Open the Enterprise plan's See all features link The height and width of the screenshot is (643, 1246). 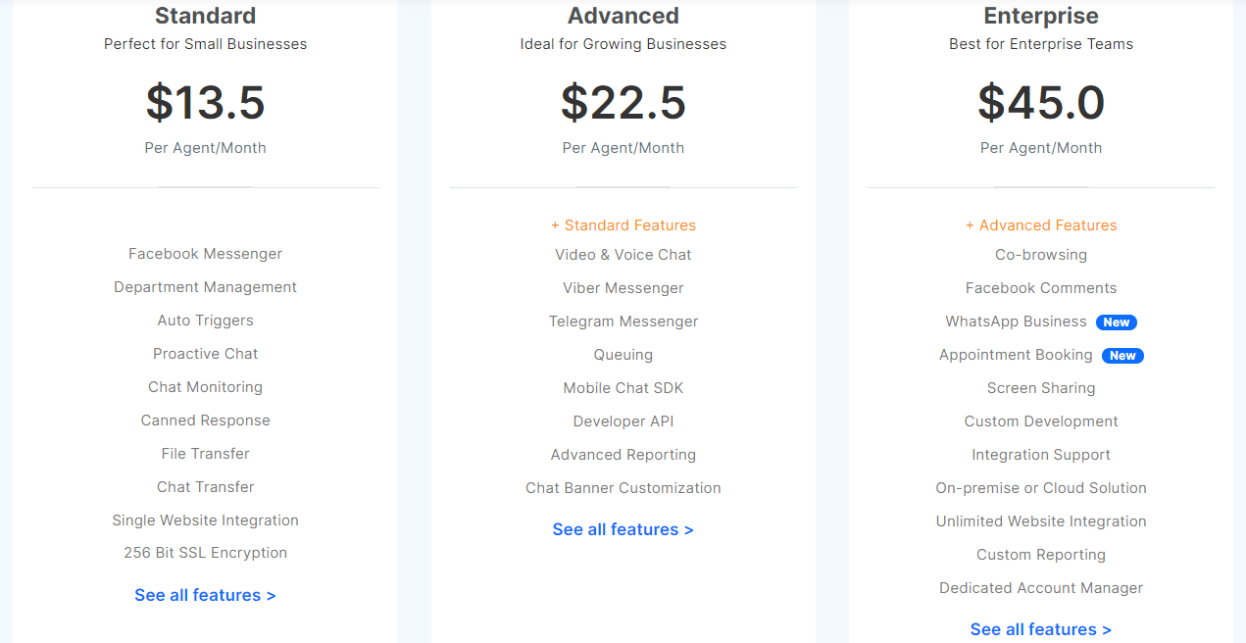click(x=1040, y=628)
